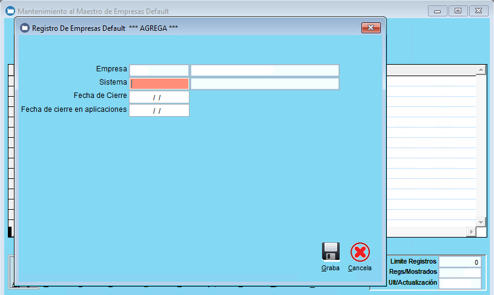Select the Fecha de Cierre date field
This screenshot has width=494, height=295.
[x=159, y=97]
